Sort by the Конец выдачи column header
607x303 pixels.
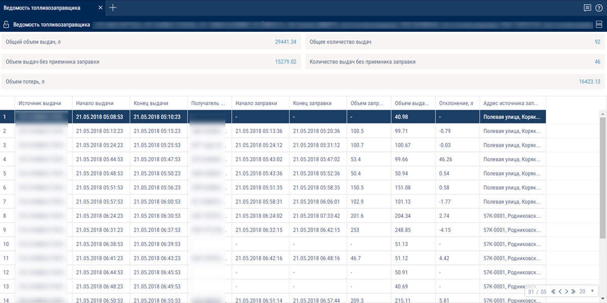click(159, 103)
